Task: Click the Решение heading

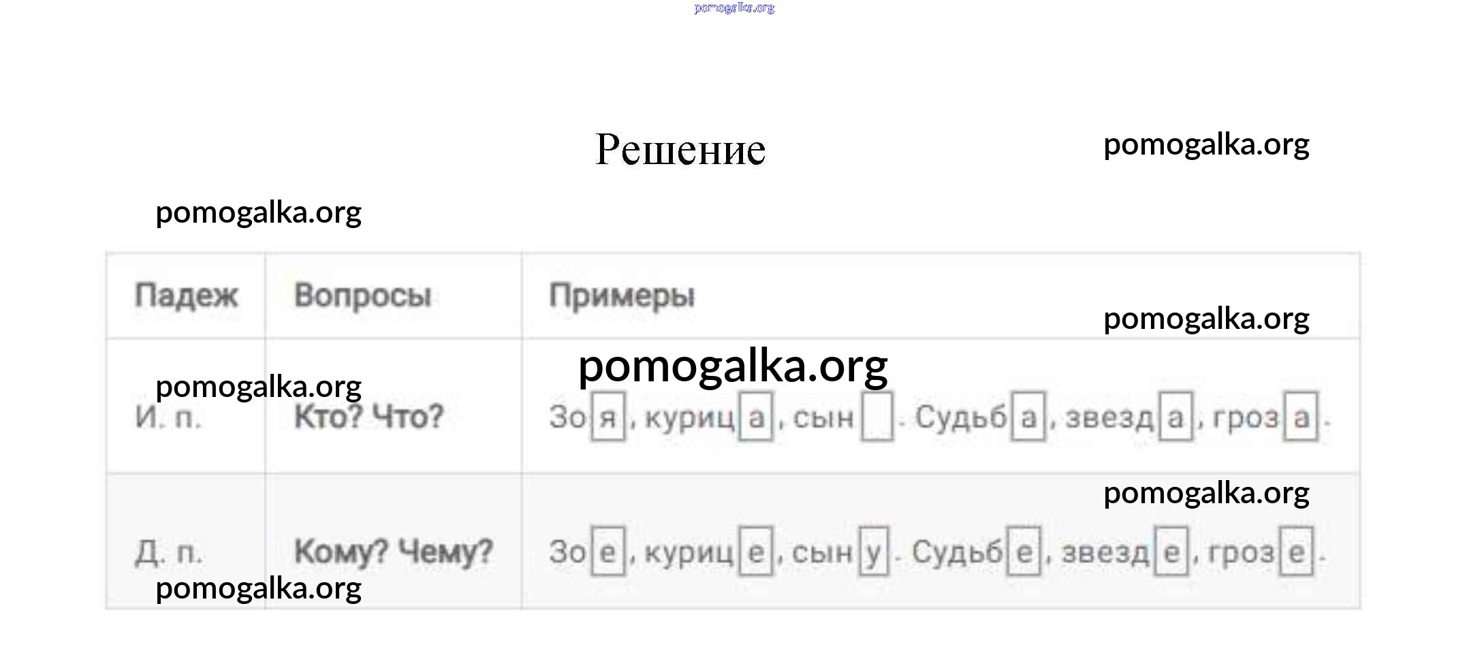Action: point(680,149)
